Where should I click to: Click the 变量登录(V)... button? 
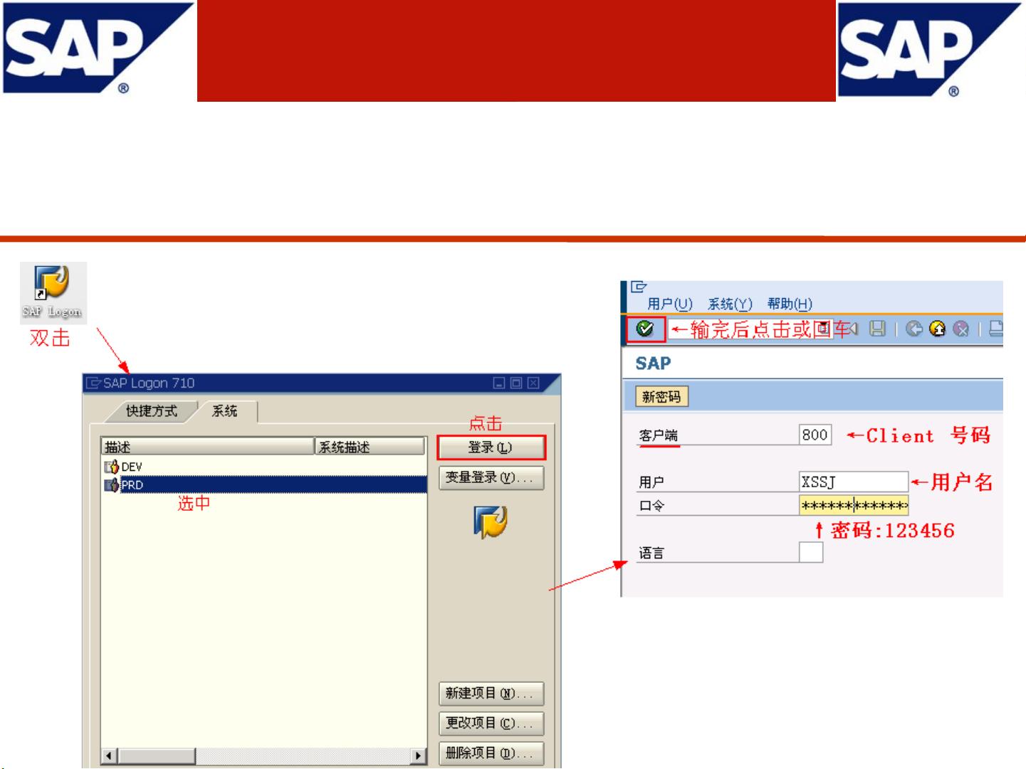[491, 477]
